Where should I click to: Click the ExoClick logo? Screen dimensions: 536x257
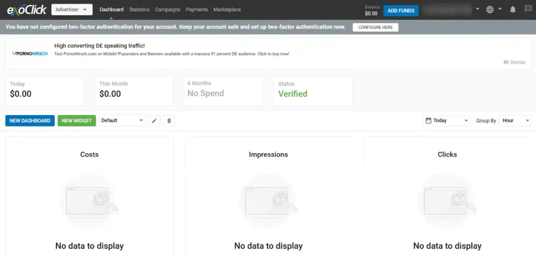27,10
